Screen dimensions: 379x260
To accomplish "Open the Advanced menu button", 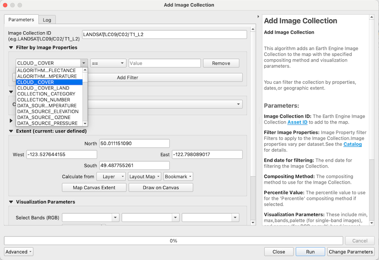I will (18, 252).
